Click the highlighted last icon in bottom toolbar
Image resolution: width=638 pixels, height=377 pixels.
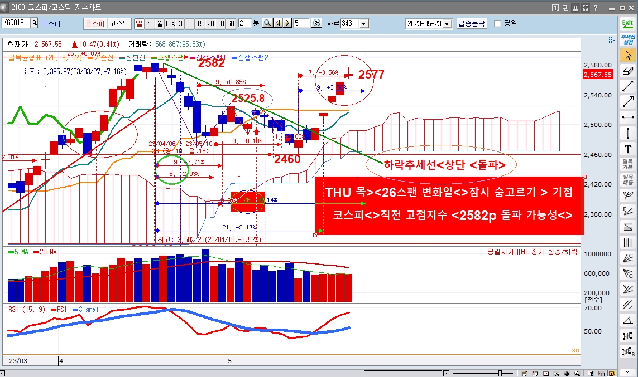pyautogui.click(x=612, y=373)
